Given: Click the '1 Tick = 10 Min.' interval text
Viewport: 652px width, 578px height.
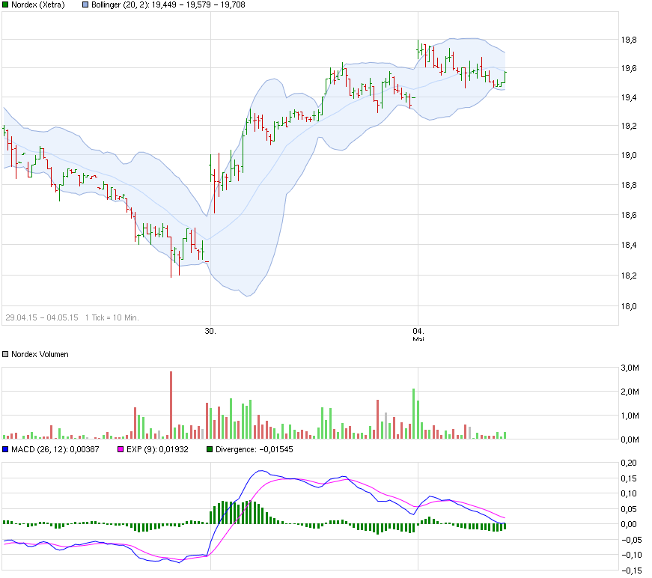Looking at the screenshot, I should (112, 317).
